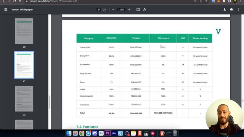Click the "Category" table header
The width and height of the screenshot is (244, 137).
88,38
